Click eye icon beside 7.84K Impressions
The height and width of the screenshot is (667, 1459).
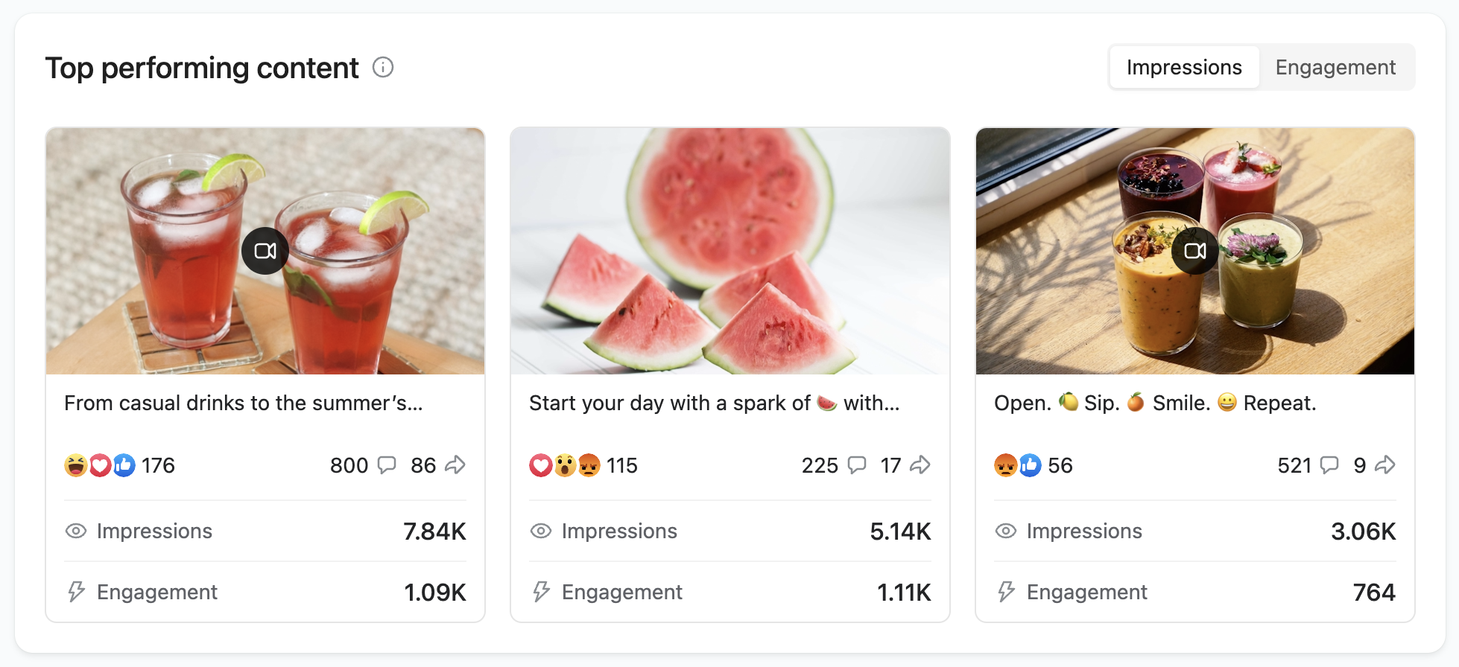tap(76, 531)
